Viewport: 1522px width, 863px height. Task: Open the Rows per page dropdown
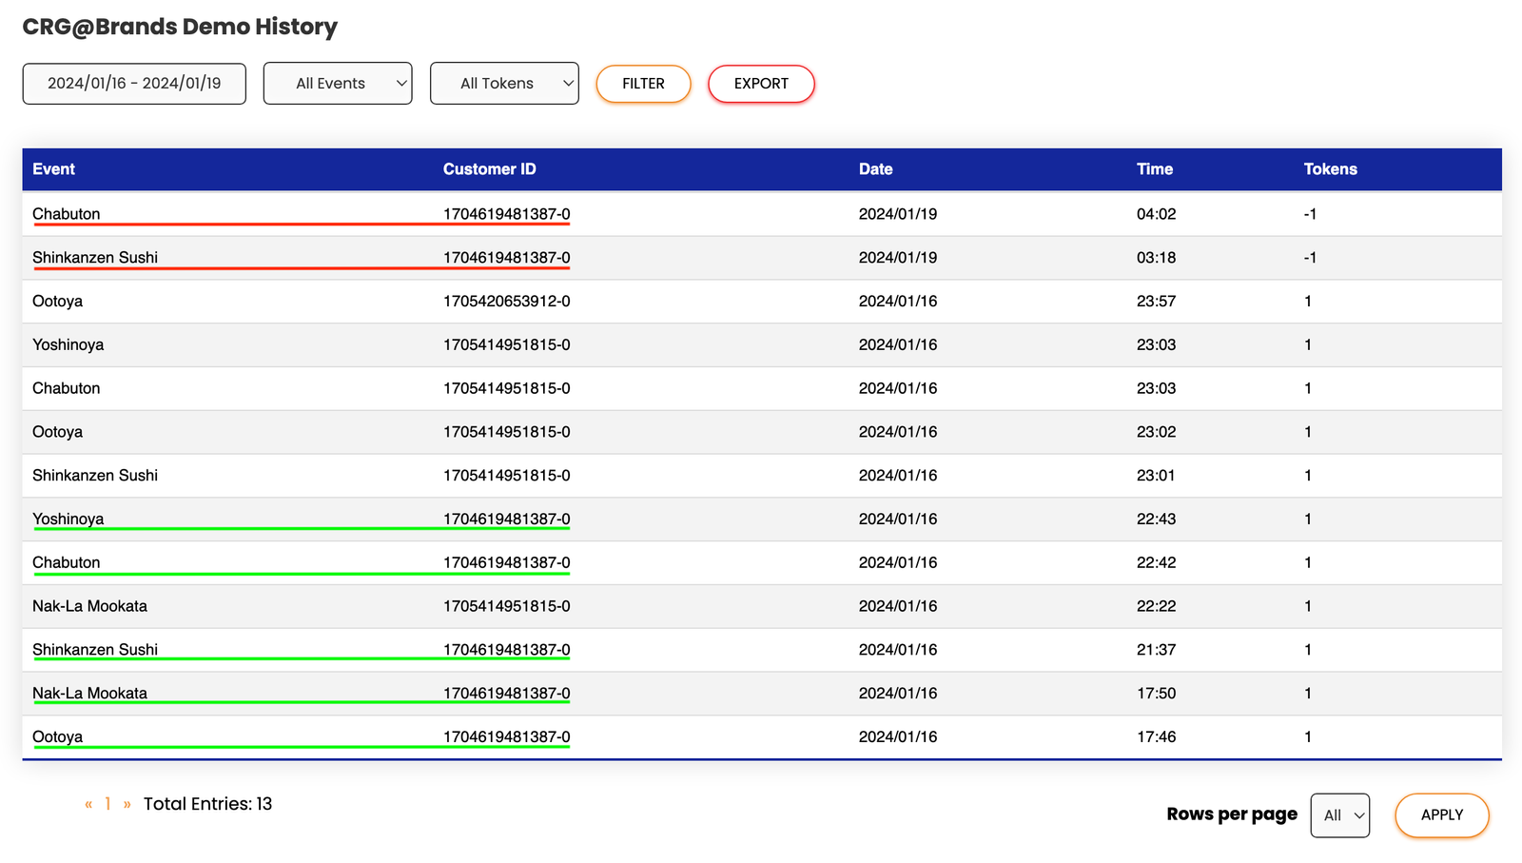1339,815
